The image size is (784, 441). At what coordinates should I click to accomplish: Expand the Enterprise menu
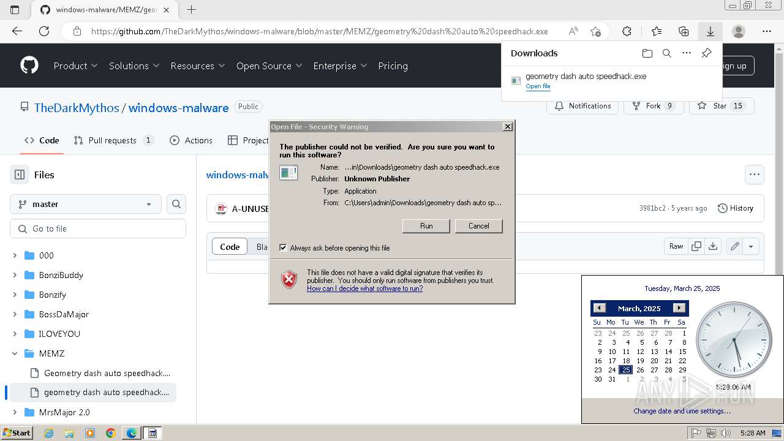(x=340, y=66)
